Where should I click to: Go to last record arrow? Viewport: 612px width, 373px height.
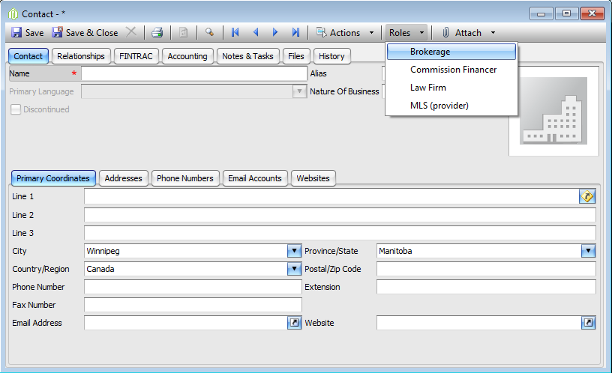point(295,32)
